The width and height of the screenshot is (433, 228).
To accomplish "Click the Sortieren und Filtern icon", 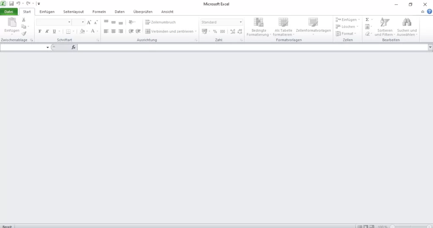I will point(384,22).
